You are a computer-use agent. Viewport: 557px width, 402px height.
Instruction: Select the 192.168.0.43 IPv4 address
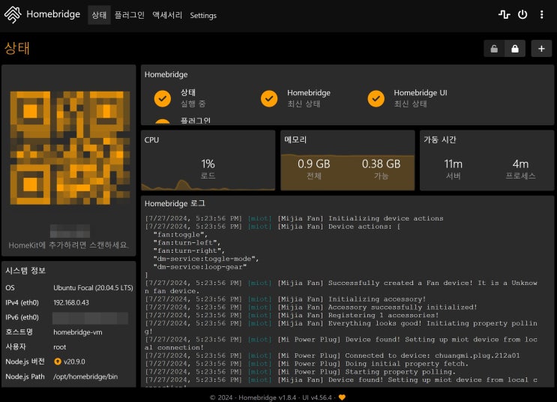click(71, 303)
